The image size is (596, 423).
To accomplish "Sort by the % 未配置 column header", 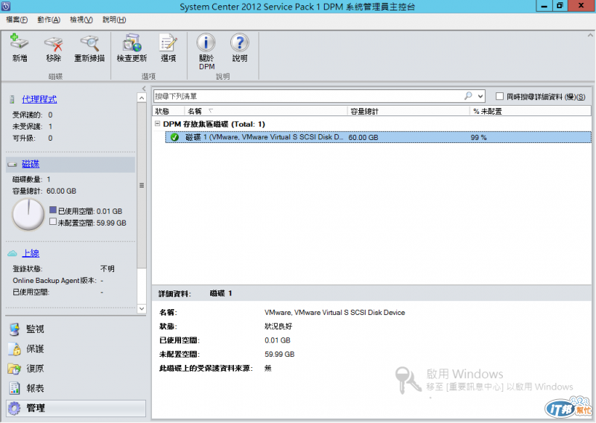I will [x=530, y=112].
